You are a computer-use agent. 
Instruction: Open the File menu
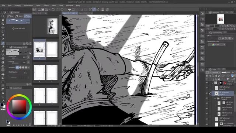click(3, 6)
